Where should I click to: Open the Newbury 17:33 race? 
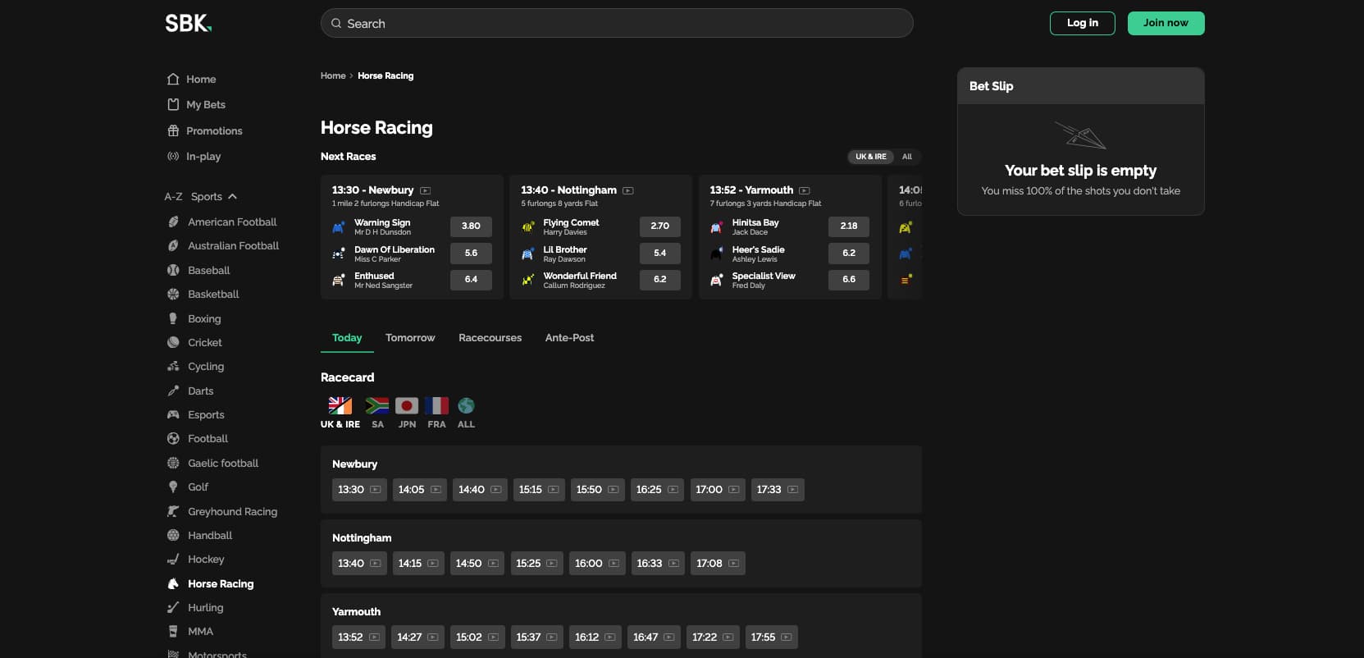778,490
